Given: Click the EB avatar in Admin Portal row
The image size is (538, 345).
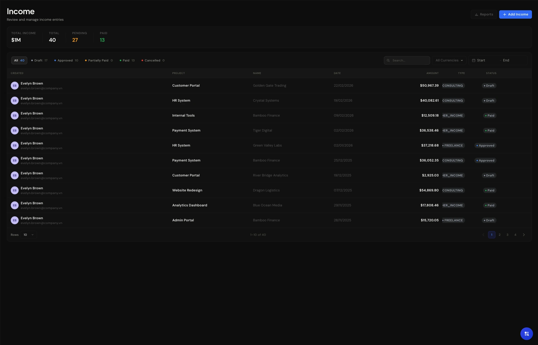Looking at the screenshot, I should (15, 220).
